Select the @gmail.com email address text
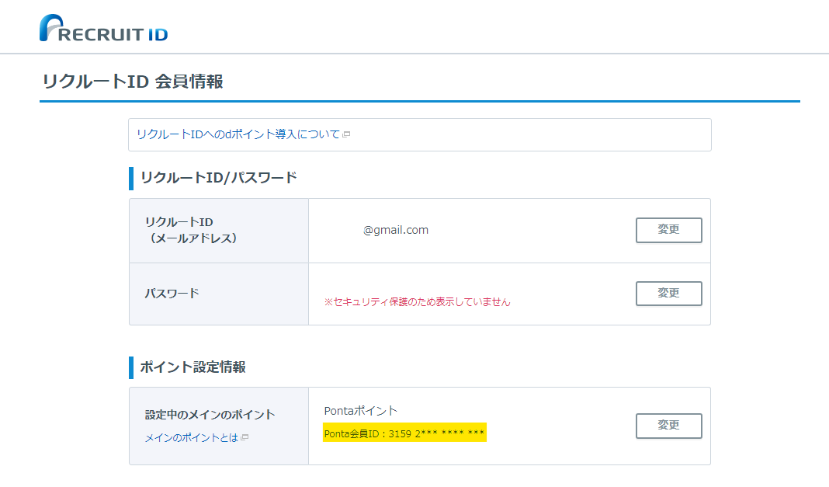829x487 pixels. [395, 230]
